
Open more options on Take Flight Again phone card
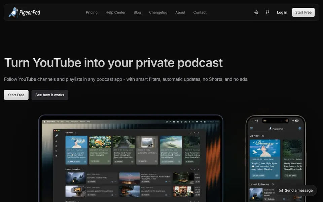click(277, 176)
